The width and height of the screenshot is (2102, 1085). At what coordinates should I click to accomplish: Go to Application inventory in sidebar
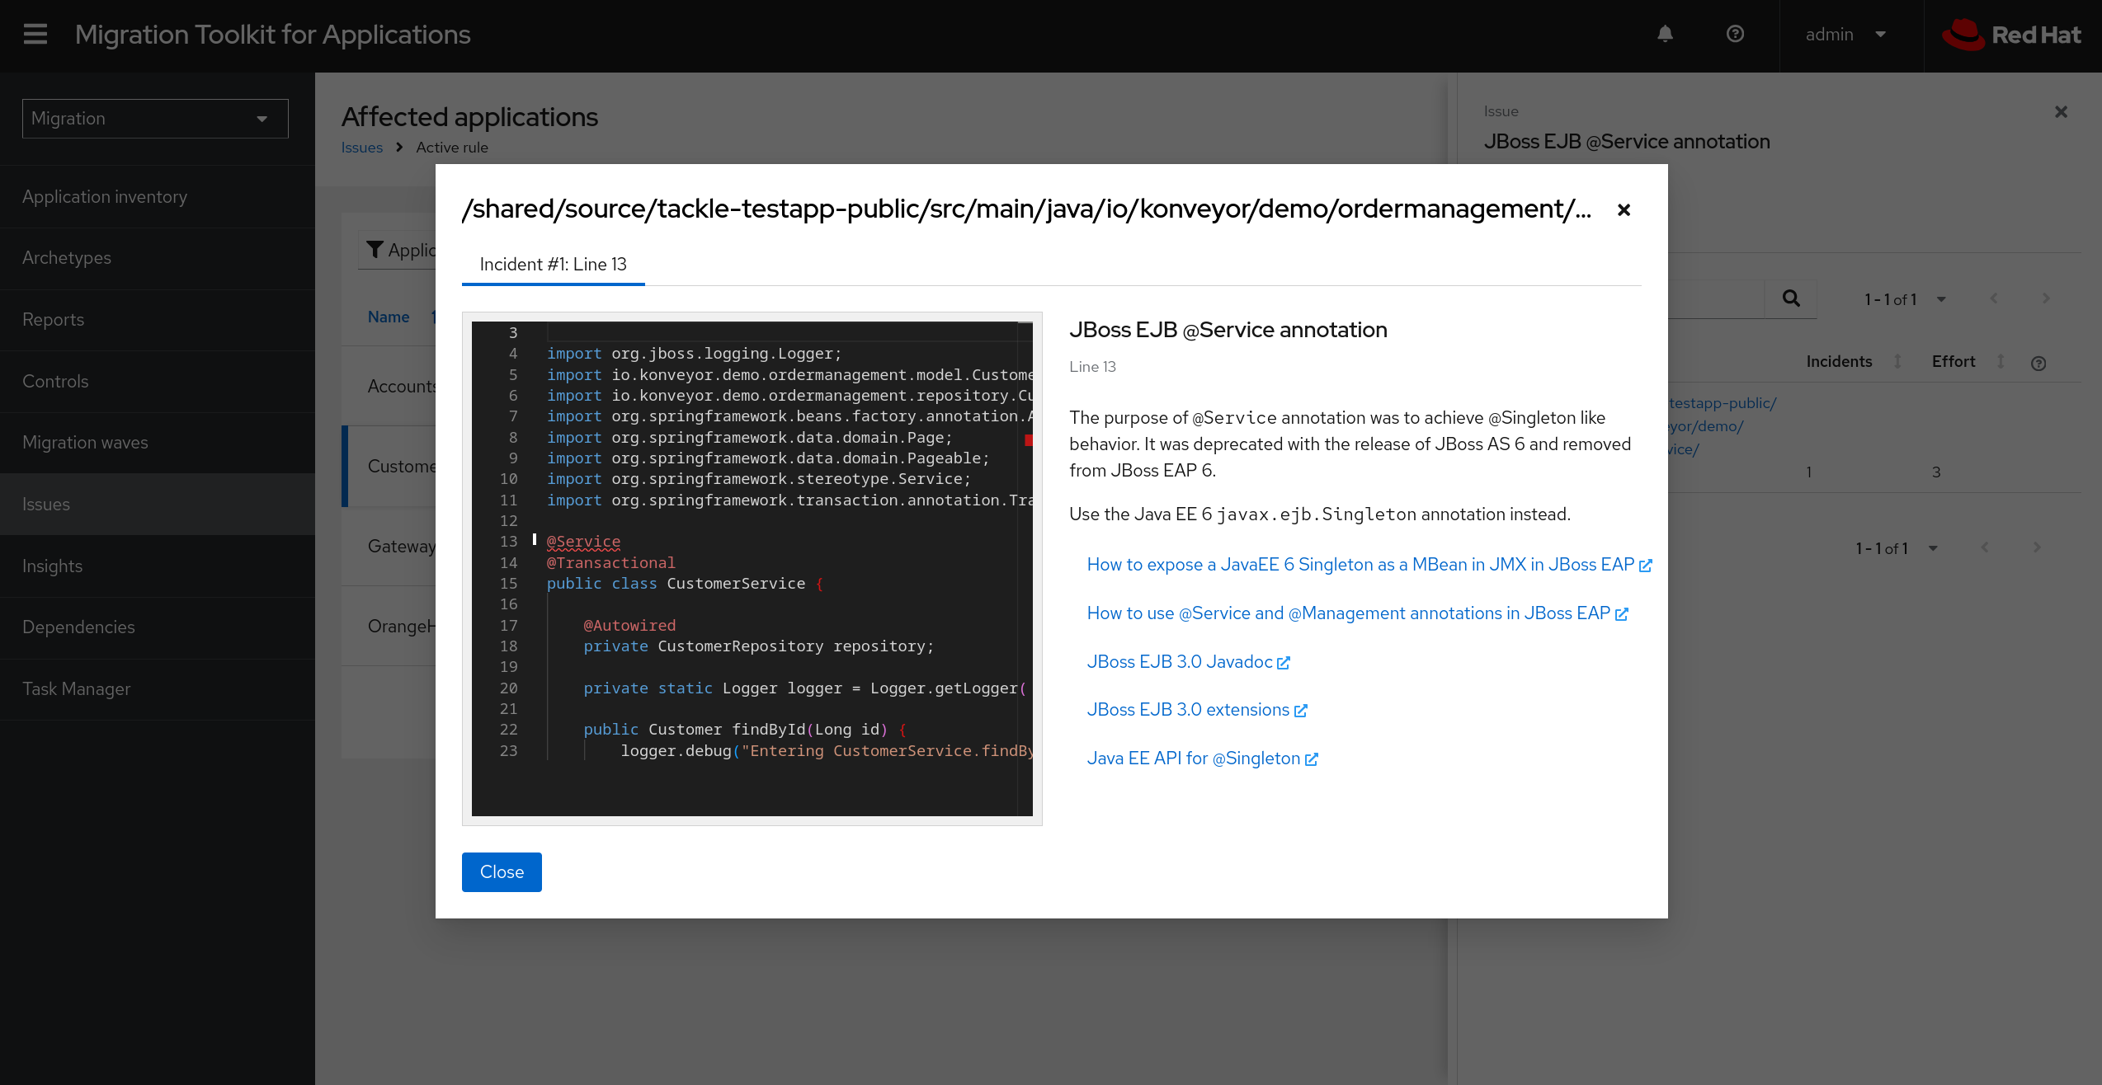point(105,197)
